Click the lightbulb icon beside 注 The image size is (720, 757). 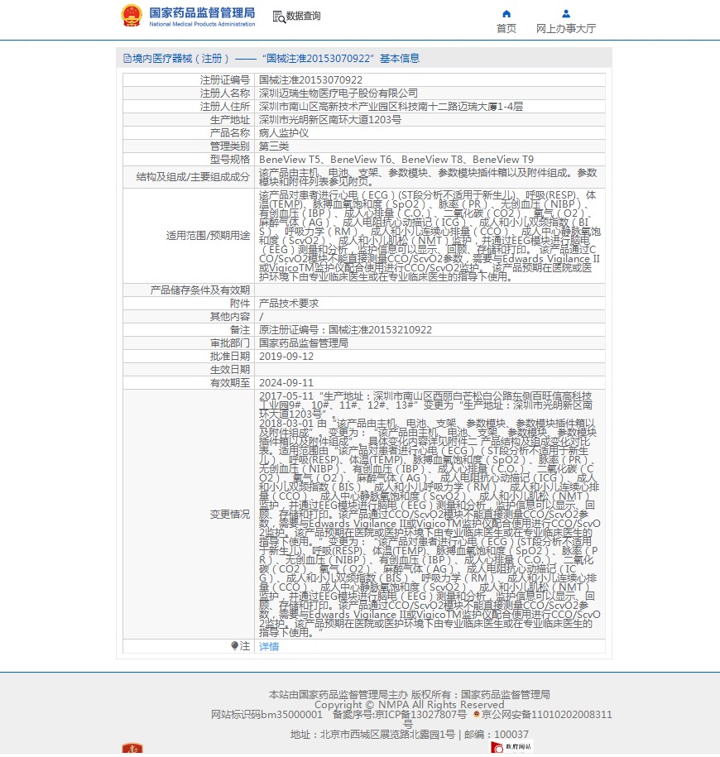(x=235, y=645)
